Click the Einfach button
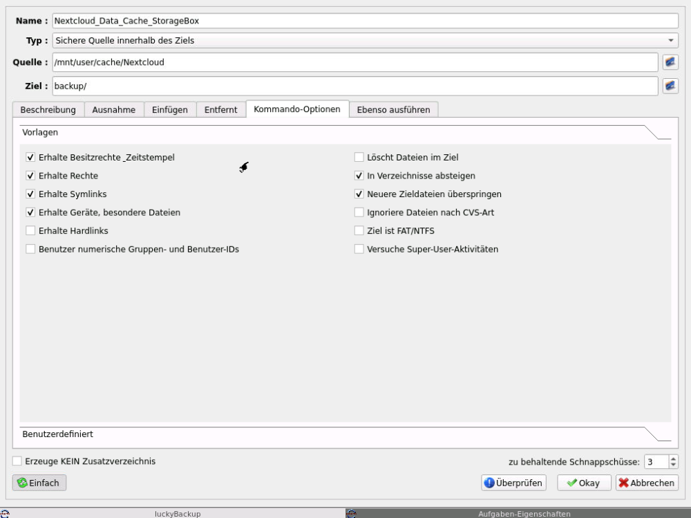The image size is (691, 518). tap(39, 483)
